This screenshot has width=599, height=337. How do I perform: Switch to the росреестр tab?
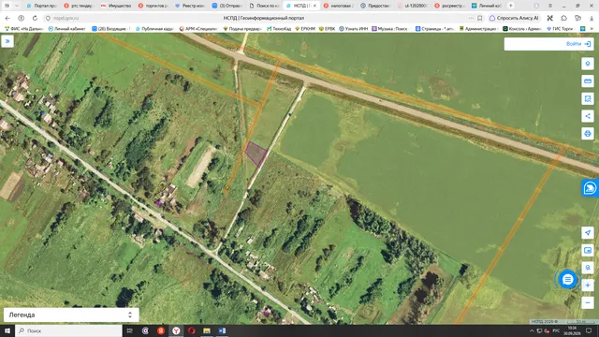click(450, 6)
